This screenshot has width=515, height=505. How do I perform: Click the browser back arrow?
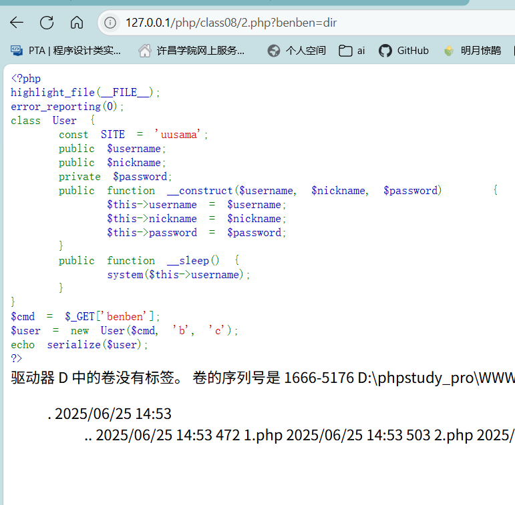[x=17, y=23]
